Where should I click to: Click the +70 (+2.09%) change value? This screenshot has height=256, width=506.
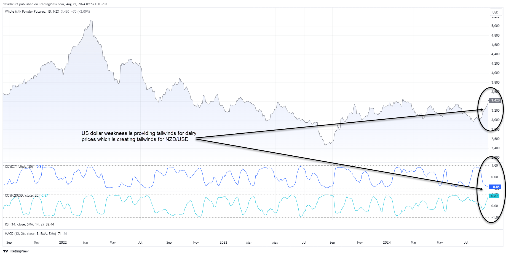pyautogui.click(x=80, y=12)
